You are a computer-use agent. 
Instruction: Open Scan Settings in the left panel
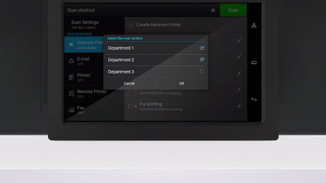click(x=85, y=24)
